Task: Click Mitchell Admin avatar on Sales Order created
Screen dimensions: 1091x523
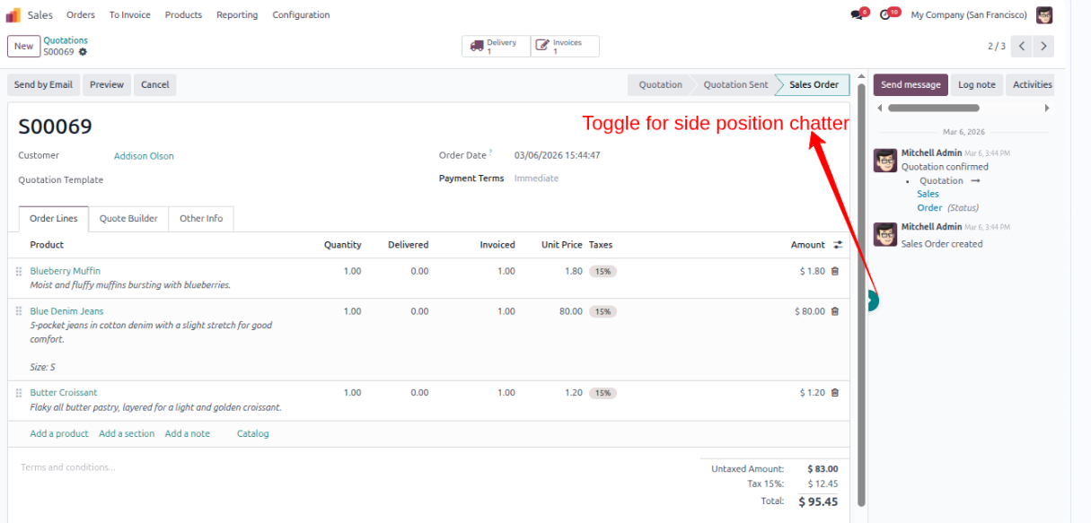Action: pyautogui.click(x=885, y=234)
